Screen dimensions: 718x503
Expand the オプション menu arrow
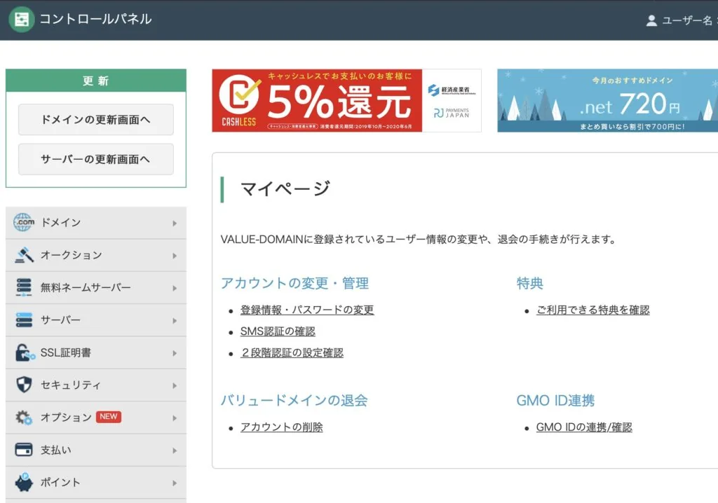pos(175,418)
